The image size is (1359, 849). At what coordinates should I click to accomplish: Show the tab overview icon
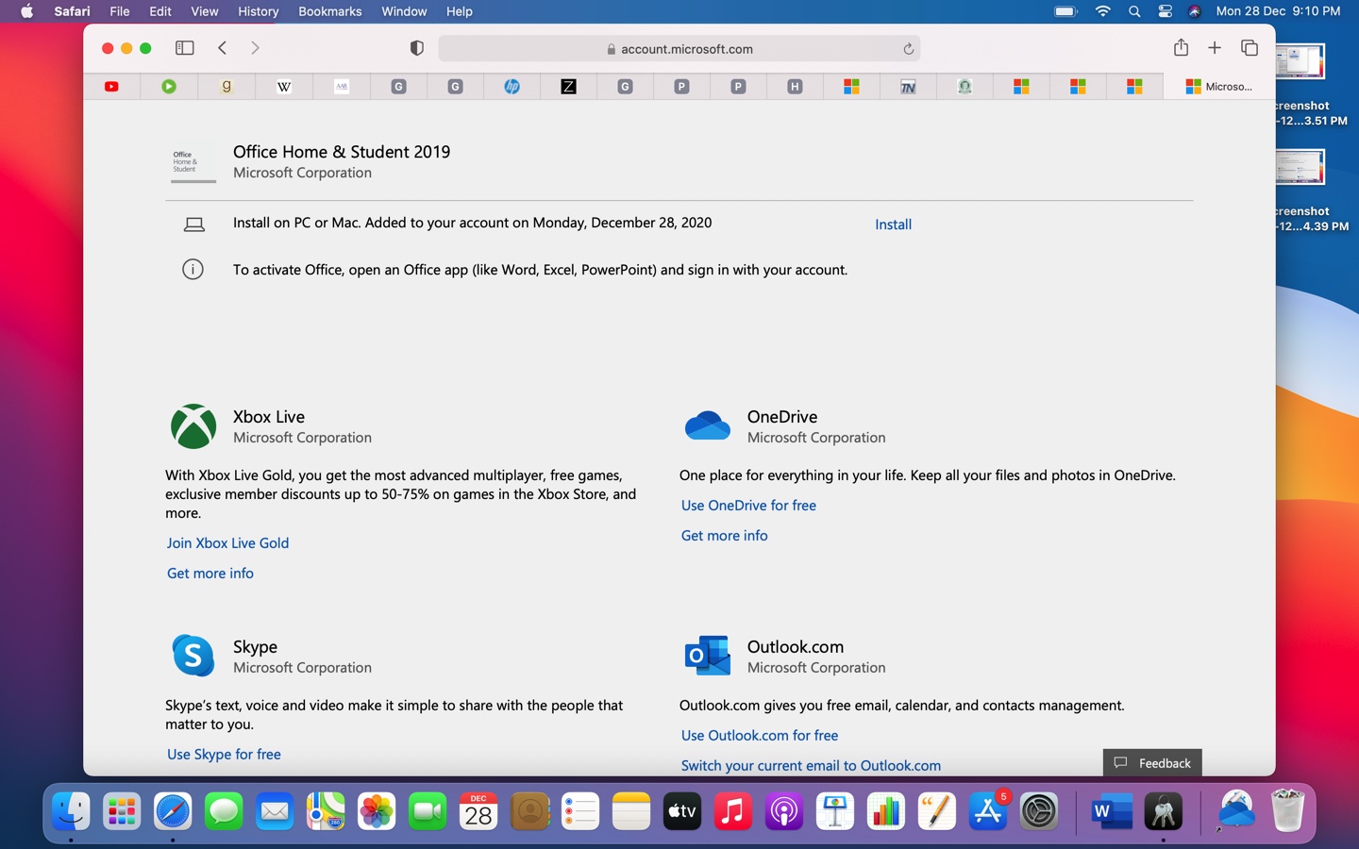click(1250, 48)
